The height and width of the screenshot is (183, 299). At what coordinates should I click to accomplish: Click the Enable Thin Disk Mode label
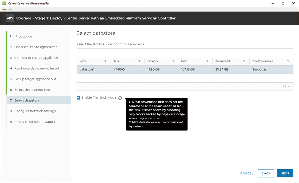click(99, 97)
